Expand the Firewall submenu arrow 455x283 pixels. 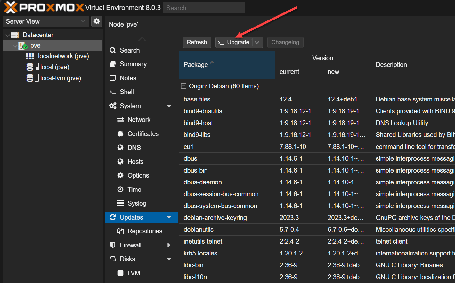tap(169, 245)
